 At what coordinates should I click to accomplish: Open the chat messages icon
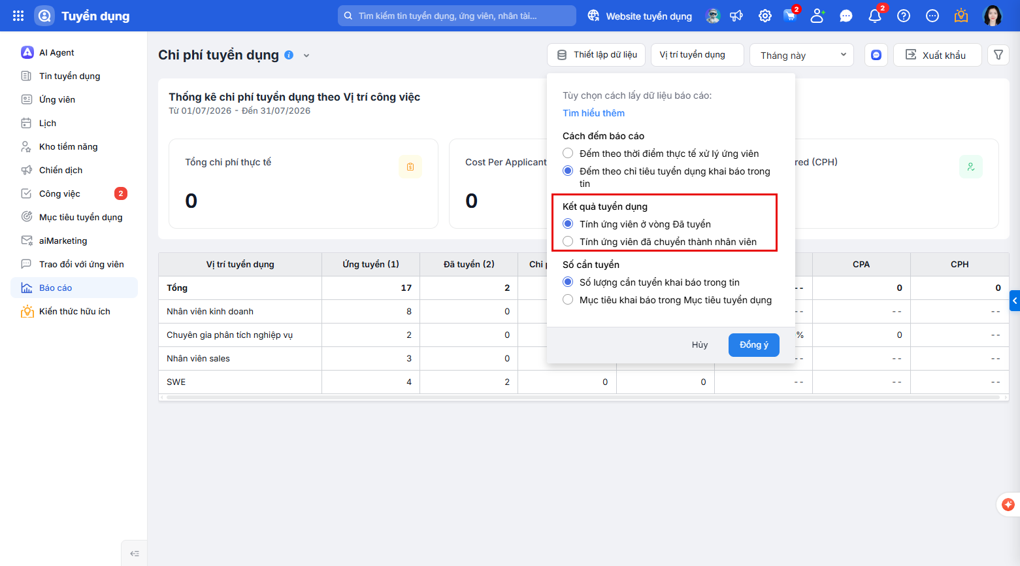846,16
